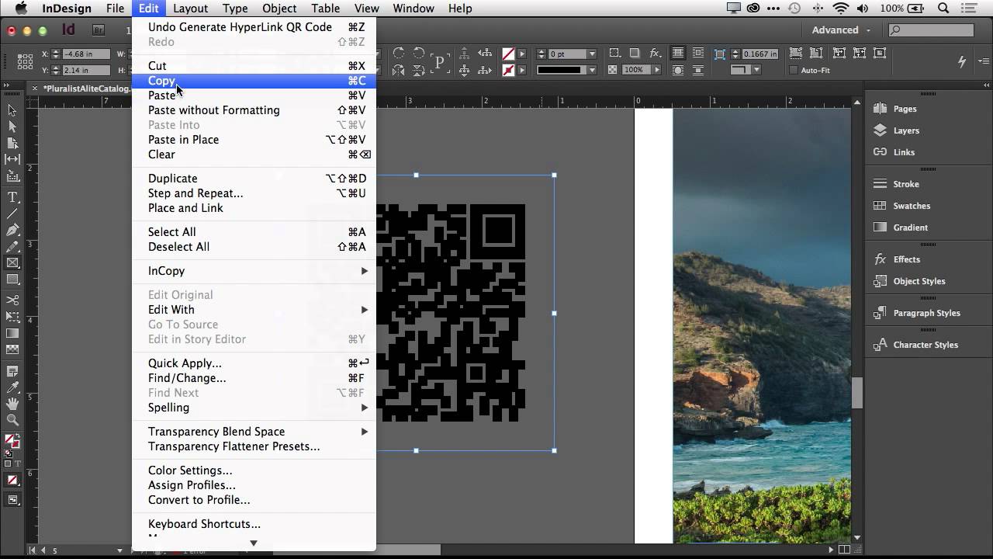Click the Quick Apply lightning icon
The height and width of the screenshot is (559, 993).
coord(962,61)
